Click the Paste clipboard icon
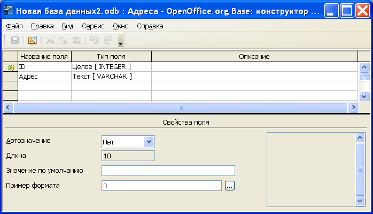The height and width of the screenshot is (214, 373). [x=77, y=40]
